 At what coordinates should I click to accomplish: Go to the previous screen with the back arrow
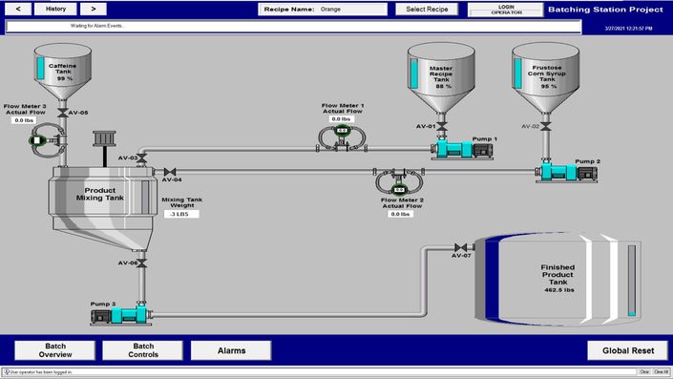coord(18,9)
